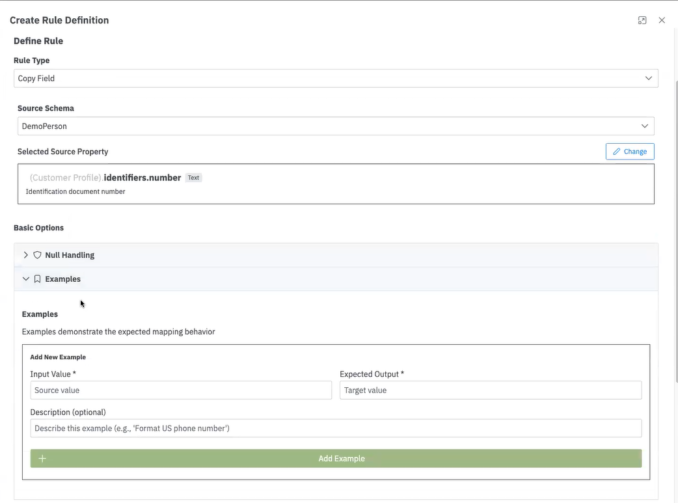Click the pencil icon on Change button
Image resolution: width=678 pixels, height=503 pixels.
point(617,152)
